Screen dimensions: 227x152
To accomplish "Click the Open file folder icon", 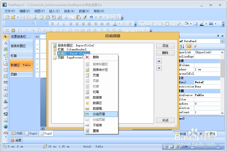I will [13, 17].
